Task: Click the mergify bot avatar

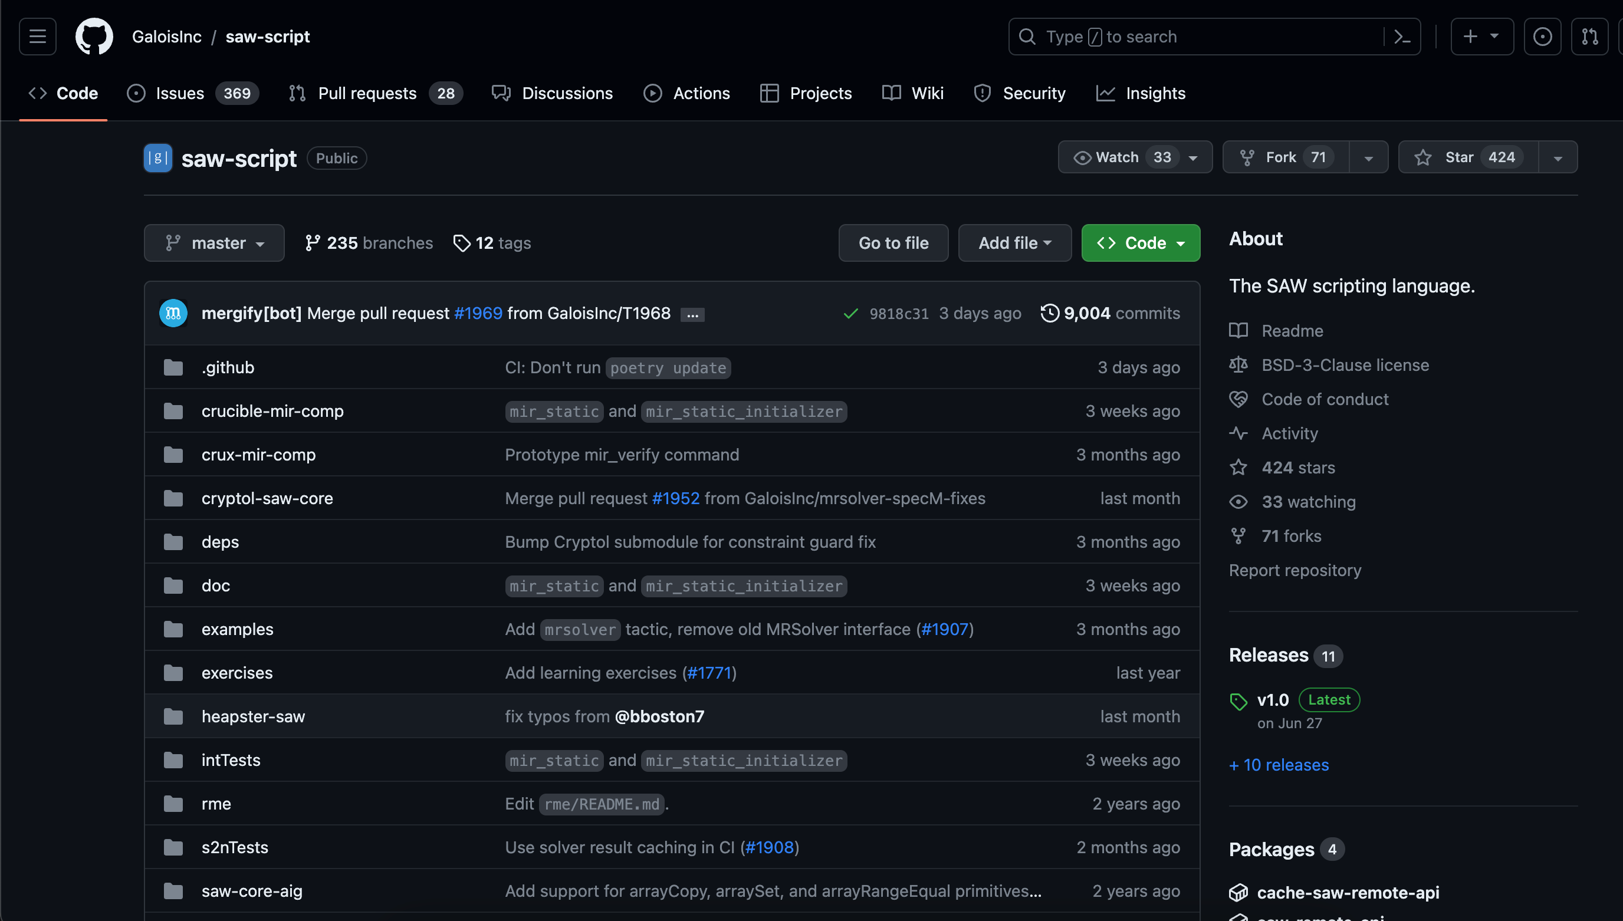Action: point(173,314)
